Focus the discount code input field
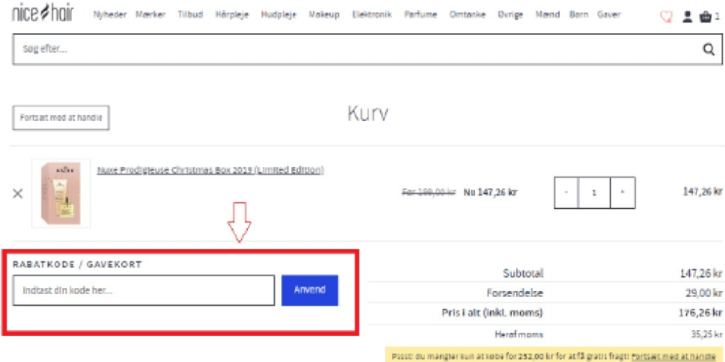This screenshot has height=362, width=725. pos(144,290)
